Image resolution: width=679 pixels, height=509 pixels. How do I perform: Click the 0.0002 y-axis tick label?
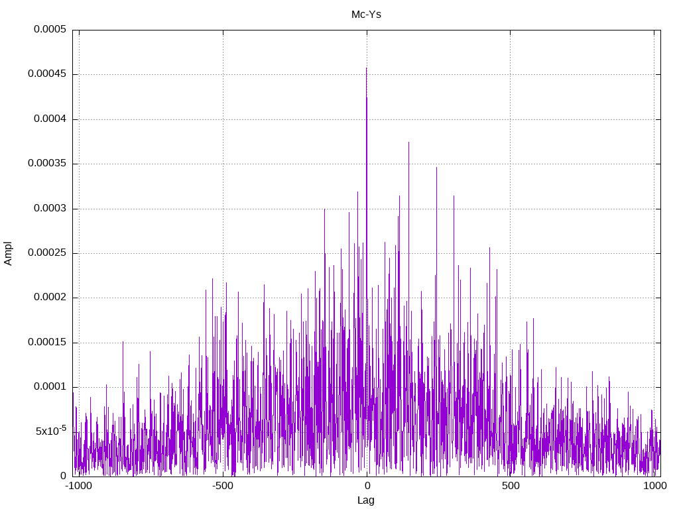coord(50,298)
